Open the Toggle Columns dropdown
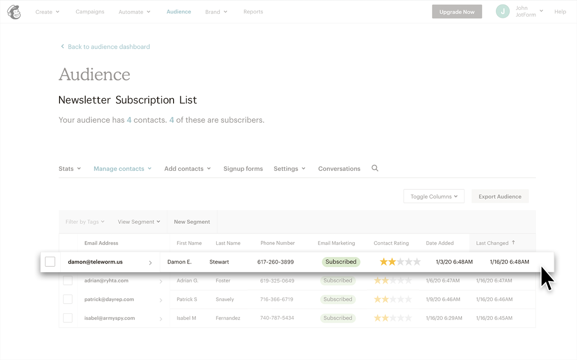Image resolution: width=577 pixels, height=360 pixels. [x=434, y=197]
